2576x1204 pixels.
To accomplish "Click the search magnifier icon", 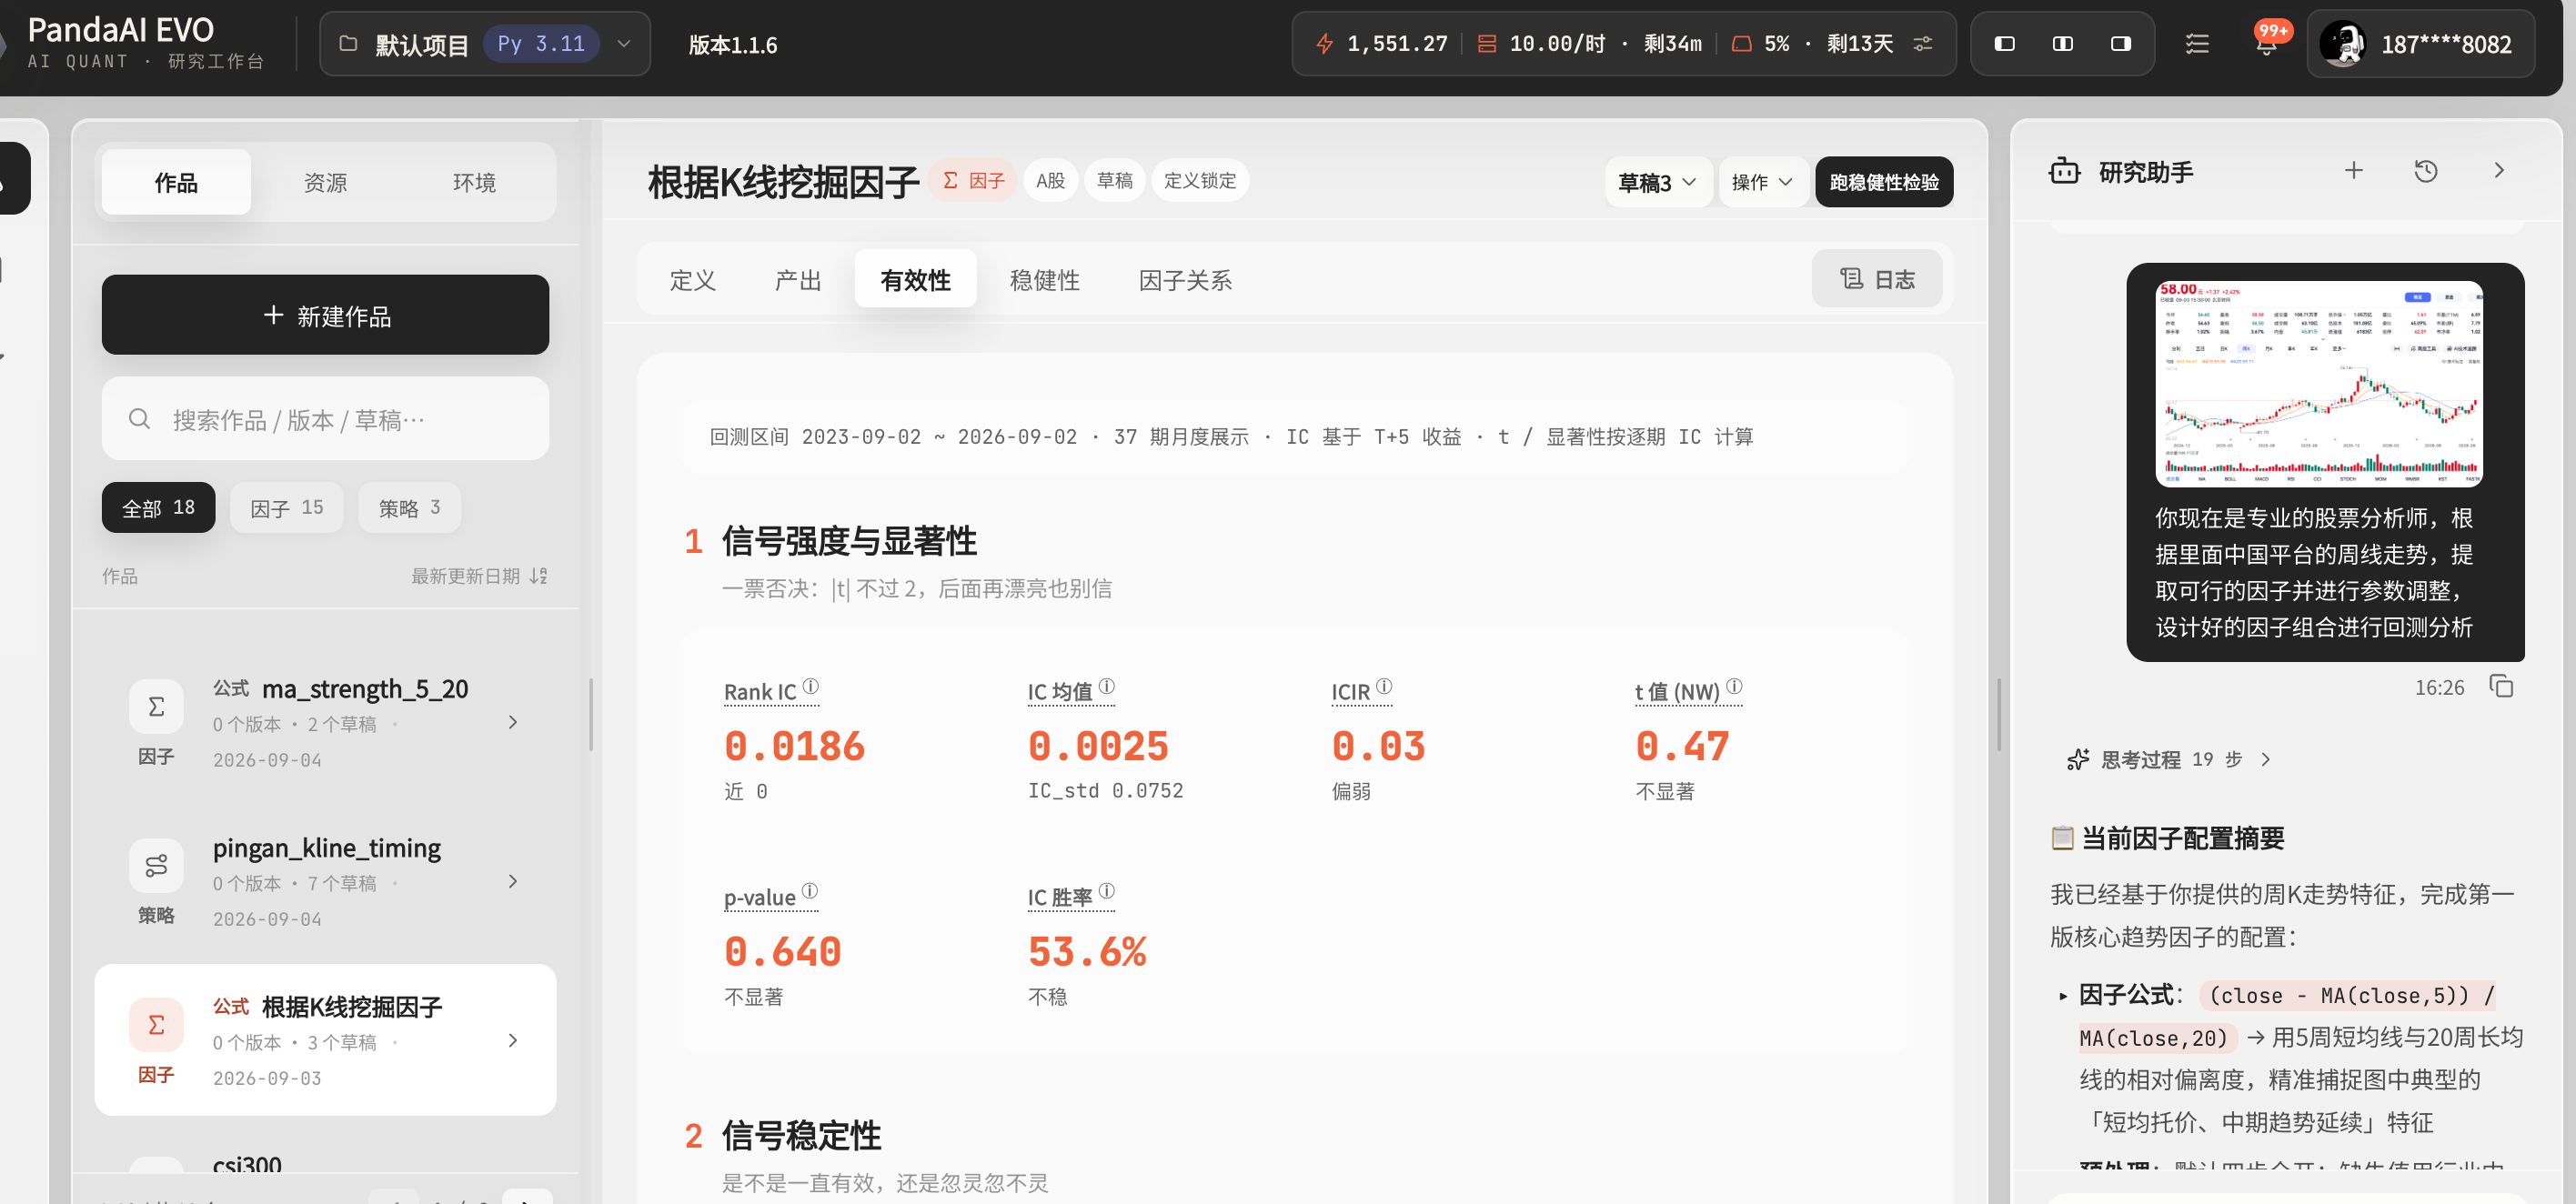I will coord(139,419).
